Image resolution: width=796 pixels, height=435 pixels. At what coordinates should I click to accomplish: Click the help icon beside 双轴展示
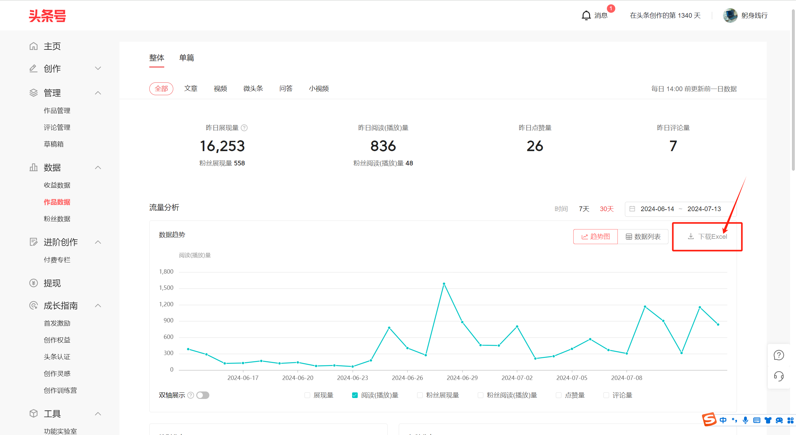point(191,395)
